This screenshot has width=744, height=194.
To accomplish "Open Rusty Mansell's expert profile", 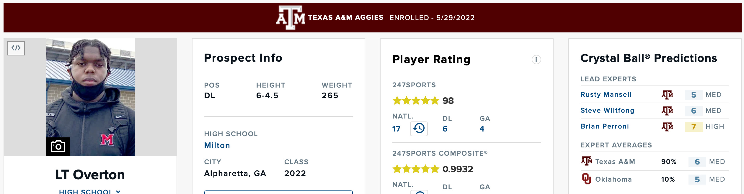I will (x=606, y=94).
